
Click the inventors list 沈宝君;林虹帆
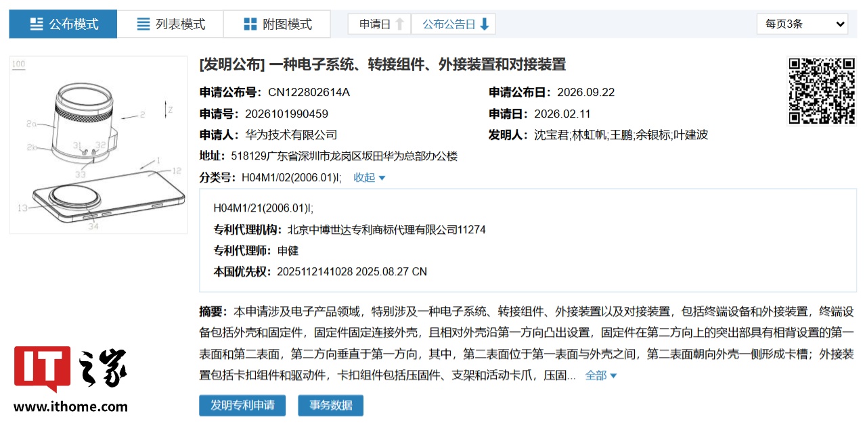tap(621, 135)
